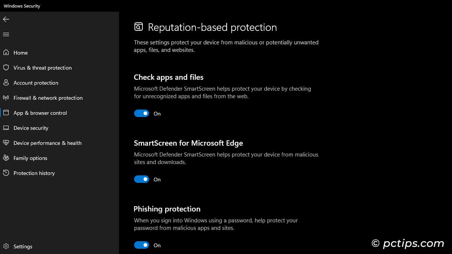The width and height of the screenshot is (452, 254).
Task: Toggle Phishing protection off
Action: tap(142, 245)
